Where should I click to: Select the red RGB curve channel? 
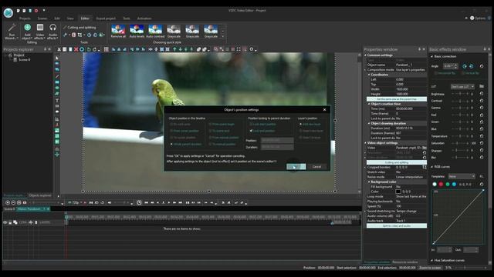[x=441, y=184]
